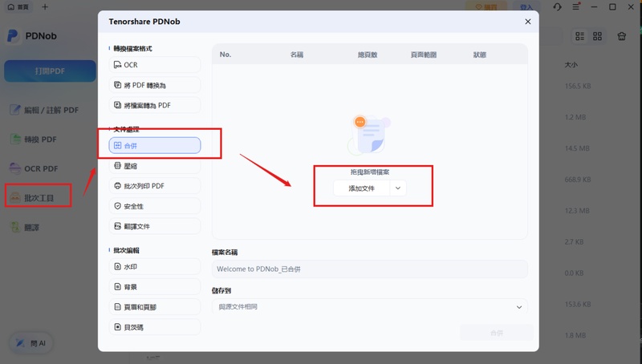Click the 153.6 KB size entry
This screenshot has height=364, width=642.
click(x=578, y=304)
